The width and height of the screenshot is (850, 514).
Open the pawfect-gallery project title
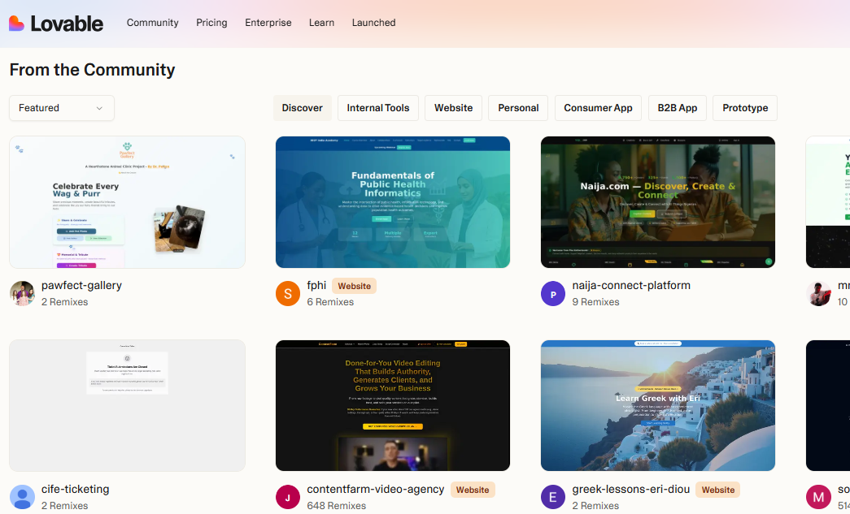[x=81, y=286]
